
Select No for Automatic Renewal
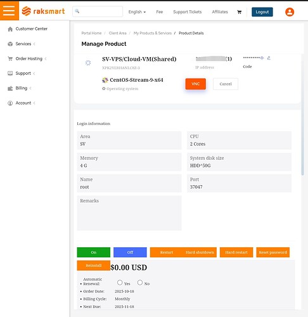[x=140, y=282]
